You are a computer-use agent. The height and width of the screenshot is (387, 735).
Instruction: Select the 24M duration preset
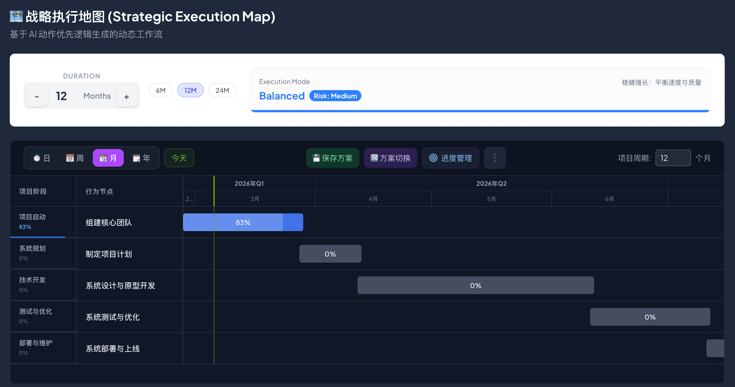point(222,90)
